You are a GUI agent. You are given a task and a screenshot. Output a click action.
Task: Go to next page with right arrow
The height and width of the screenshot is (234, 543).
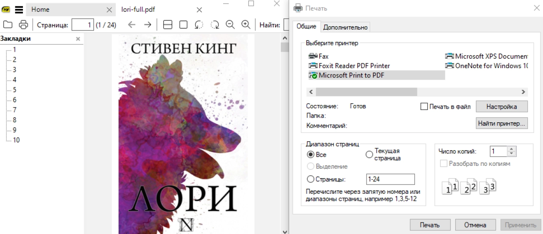(148, 25)
